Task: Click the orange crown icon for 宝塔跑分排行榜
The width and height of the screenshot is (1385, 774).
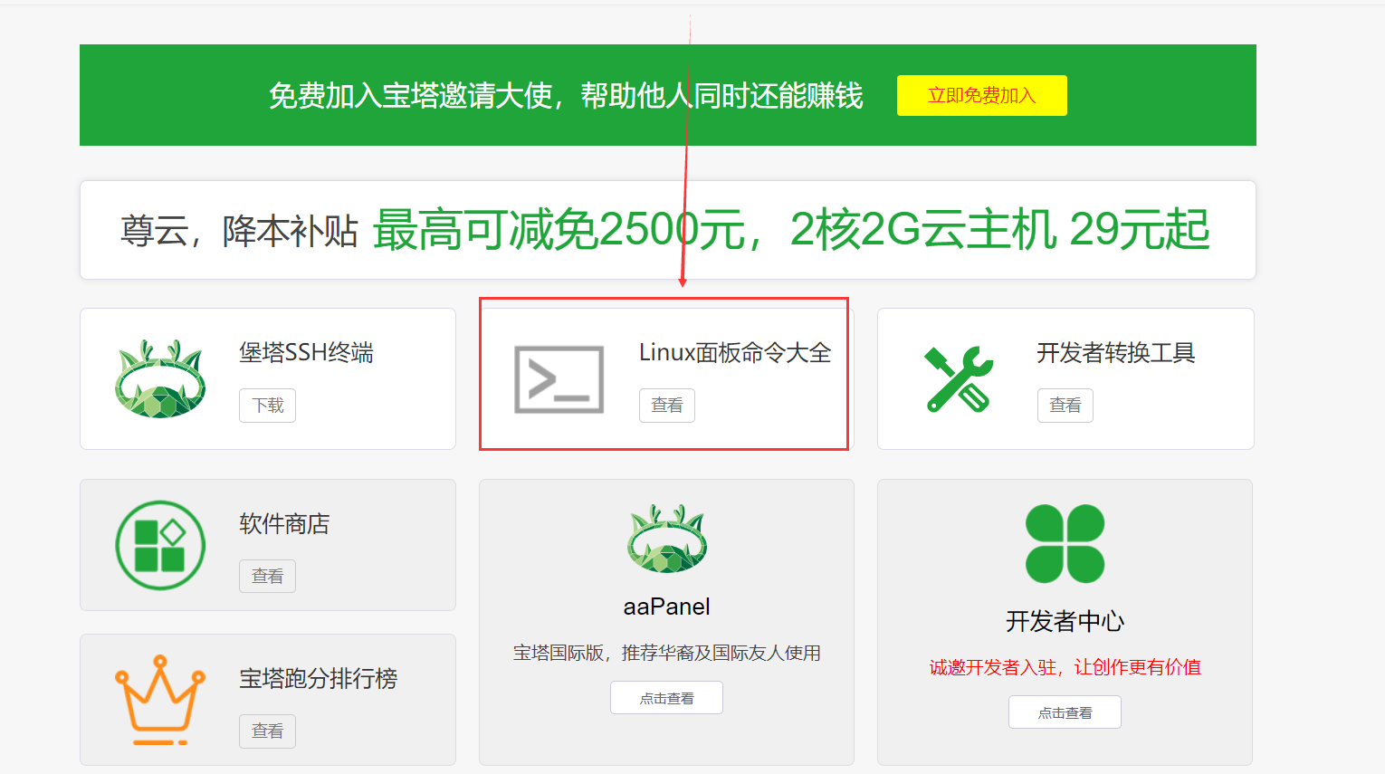Action: [x=160, y=700]
